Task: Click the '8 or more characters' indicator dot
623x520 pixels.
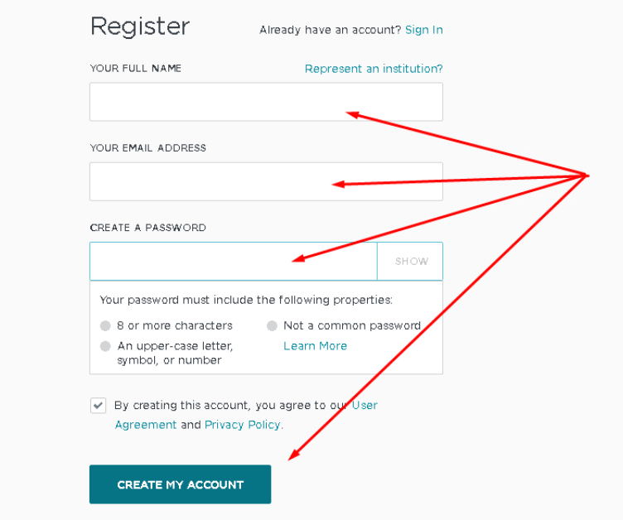Action: 105,326
